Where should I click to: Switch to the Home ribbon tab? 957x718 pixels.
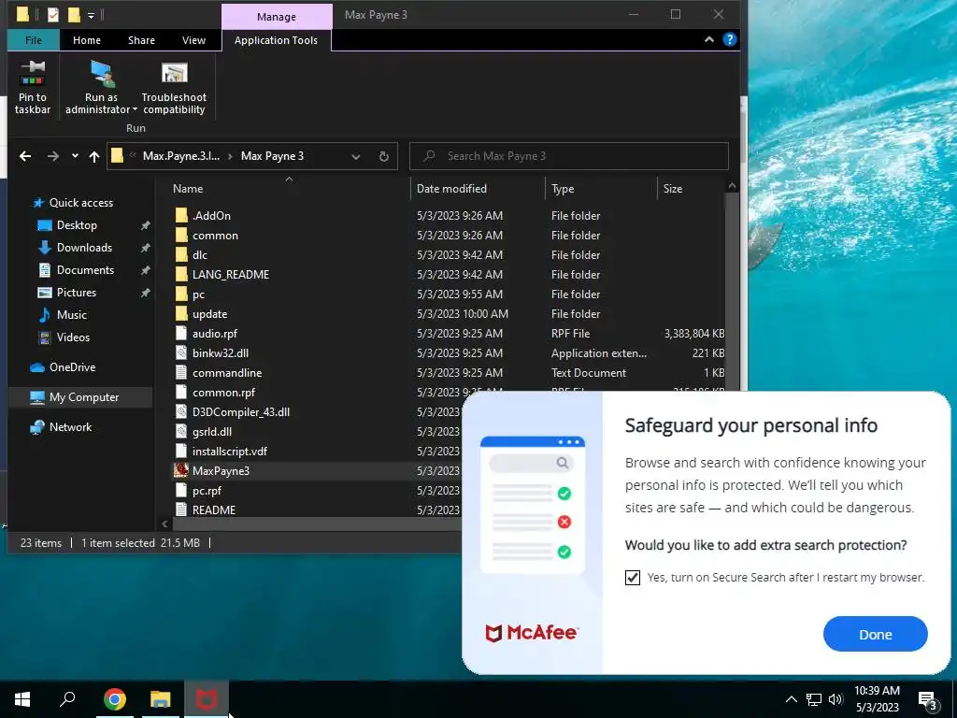[x=87, y=39]
